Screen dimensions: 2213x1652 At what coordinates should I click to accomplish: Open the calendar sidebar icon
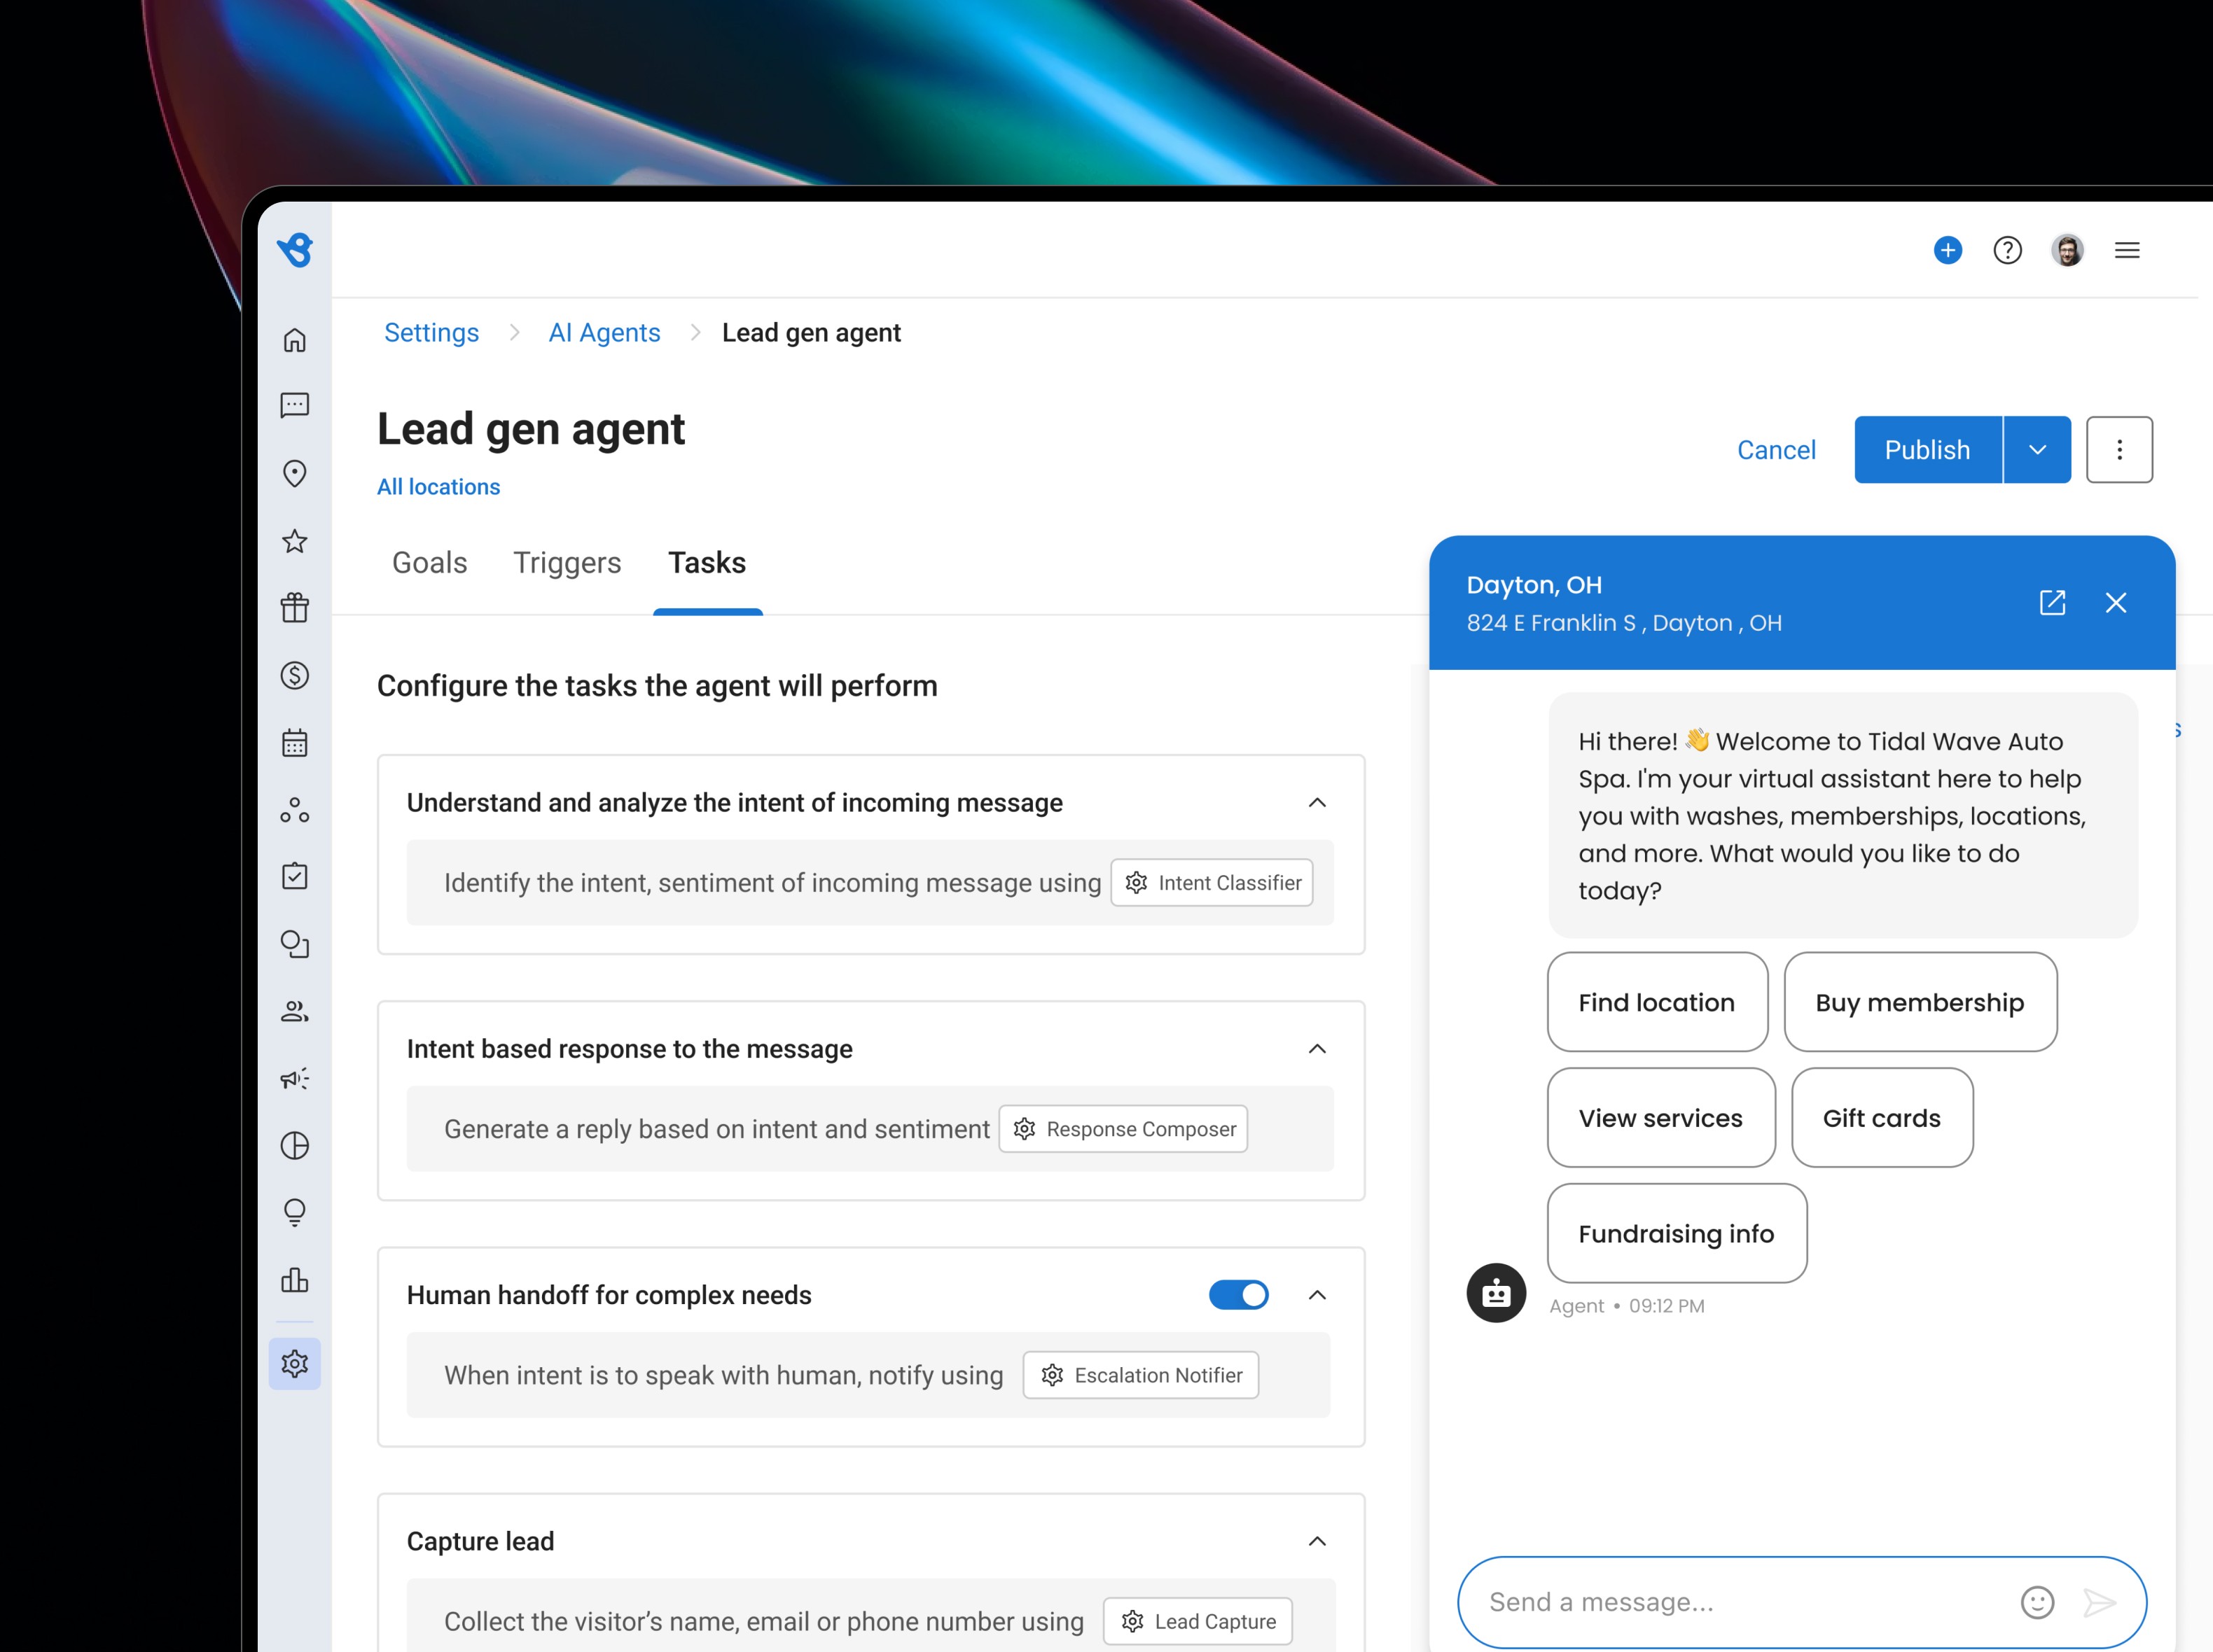pos(294,743)
